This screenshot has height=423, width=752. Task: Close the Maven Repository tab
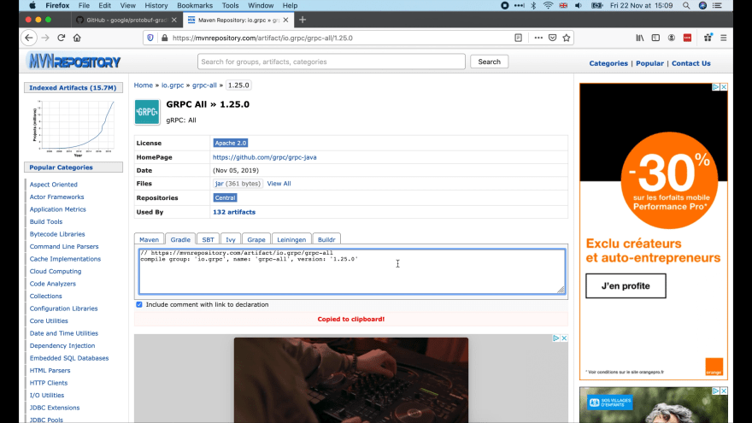(x=285, y=20)
